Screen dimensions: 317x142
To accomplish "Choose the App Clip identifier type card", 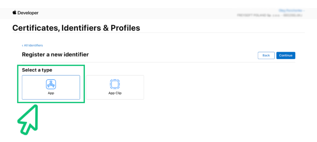I will click(115, 87).
